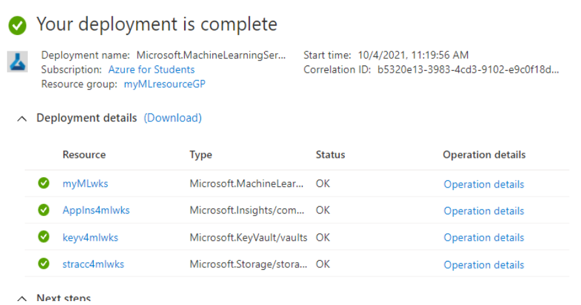Image resolution: width=581 pixels, height=305 pixels.
Task: Click the OK status in myMLwks row
Action: click(x=323, y=184)
